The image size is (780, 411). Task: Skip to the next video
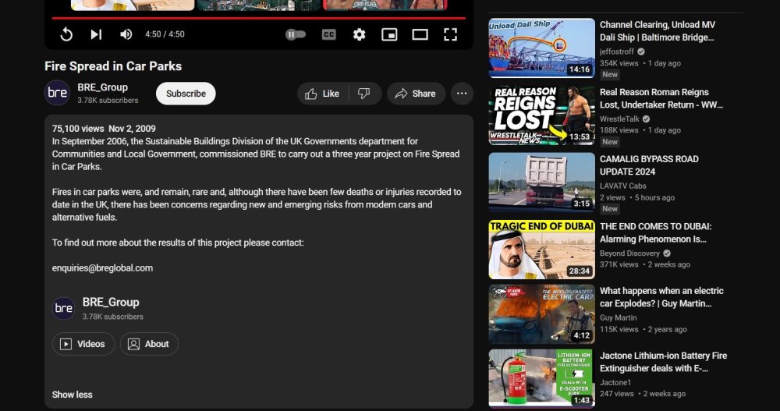pos(96,34)
